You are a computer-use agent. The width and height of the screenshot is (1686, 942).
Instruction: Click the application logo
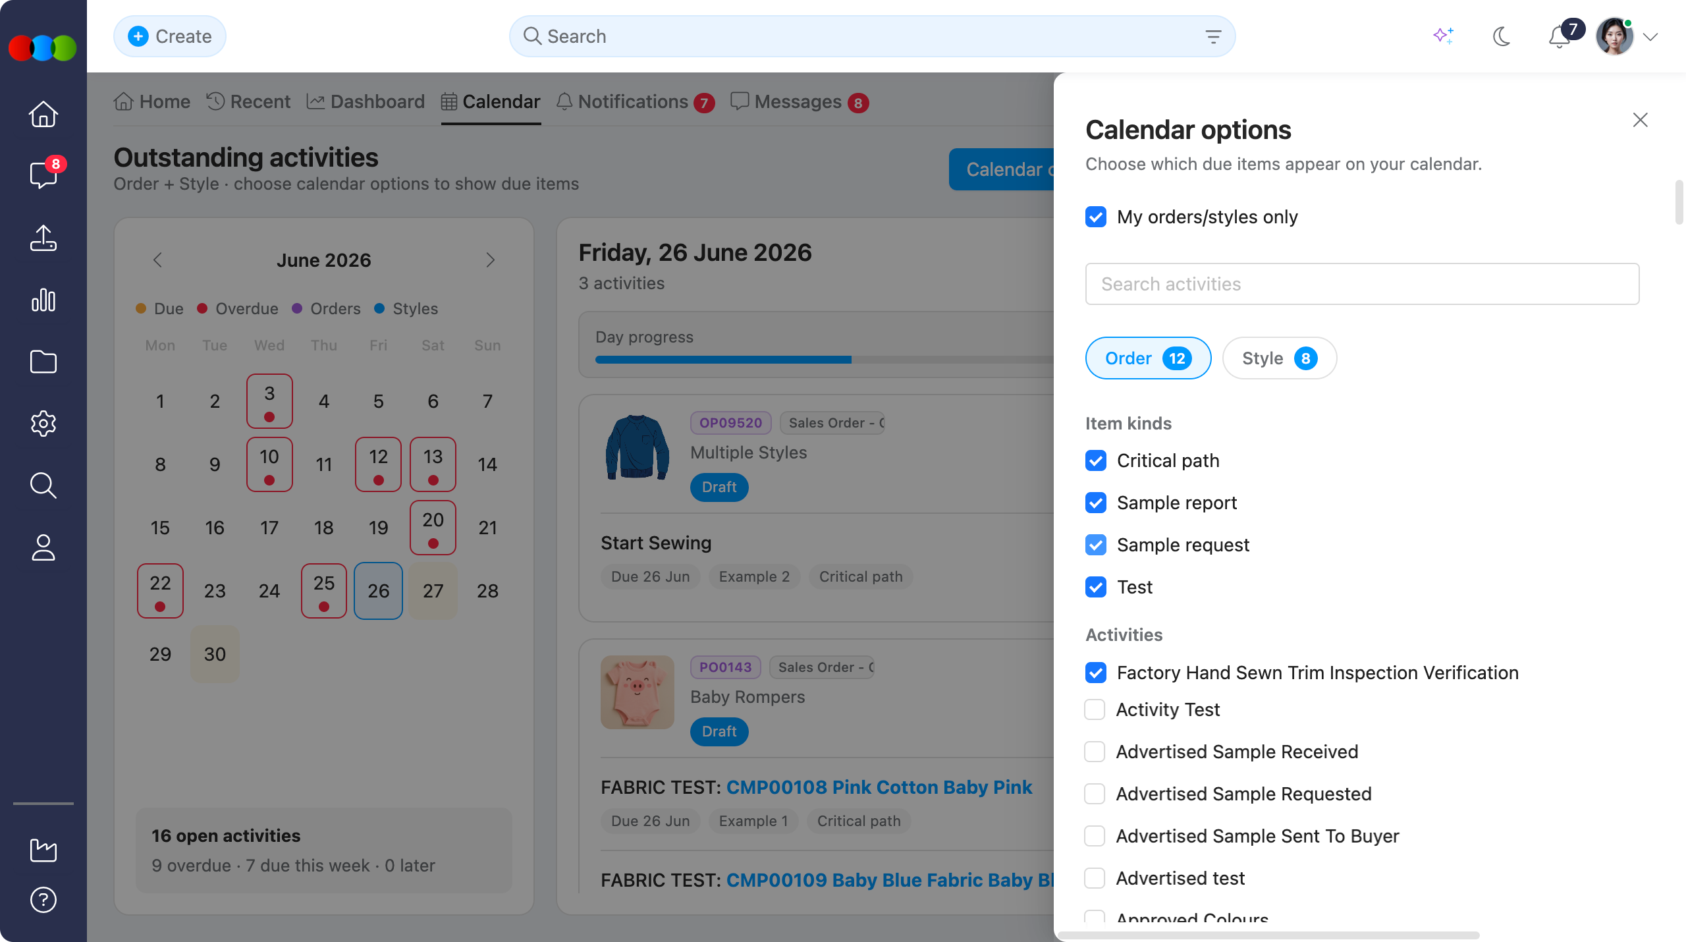[43, 48]
